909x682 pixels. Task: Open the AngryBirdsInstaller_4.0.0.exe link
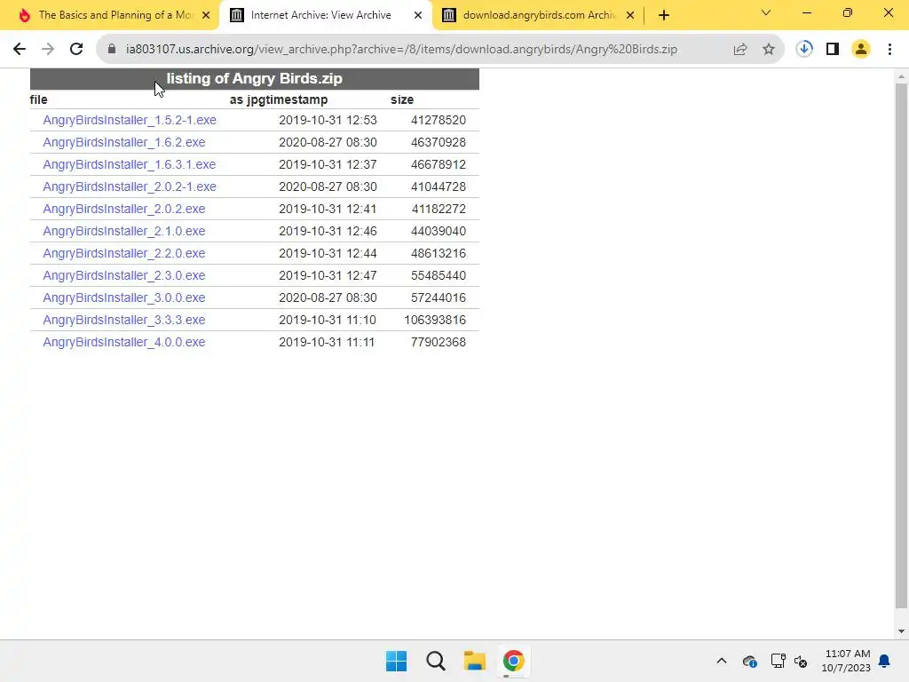(124, 342)
